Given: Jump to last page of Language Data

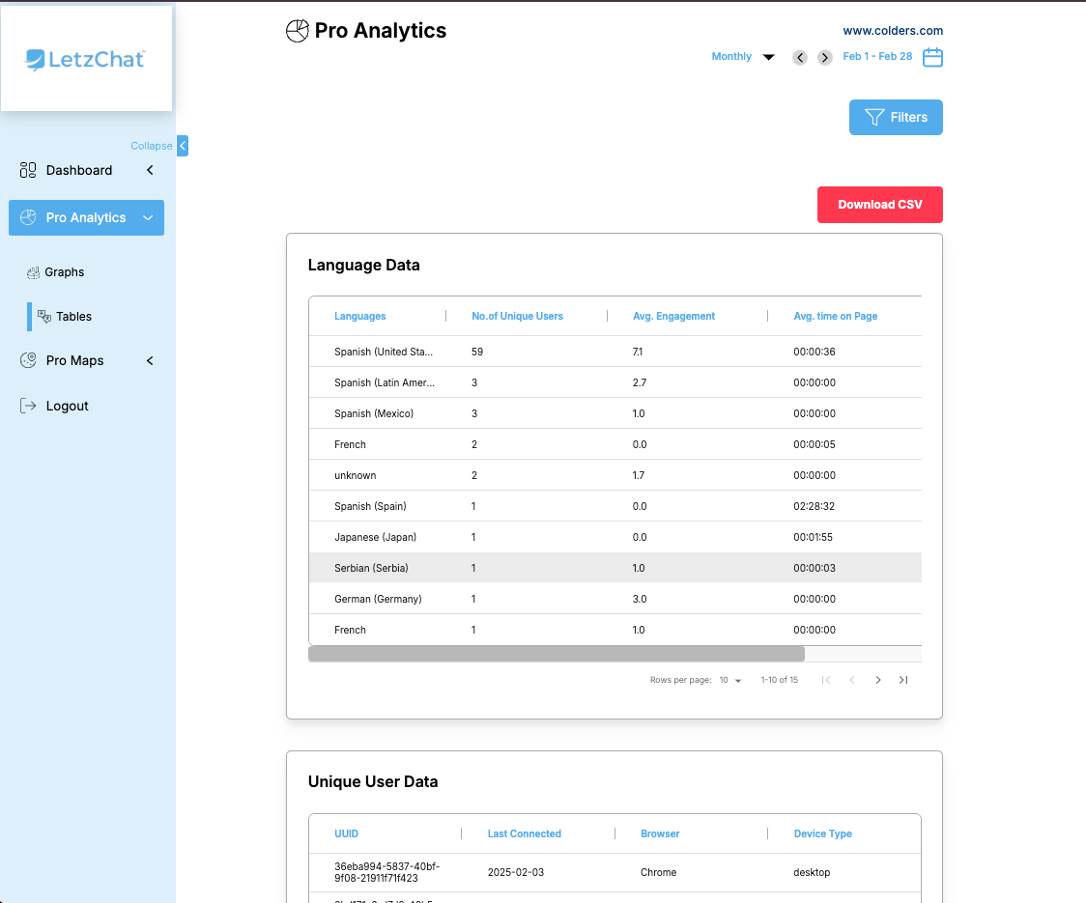Looking at the screenshot, I should [903, 680].
